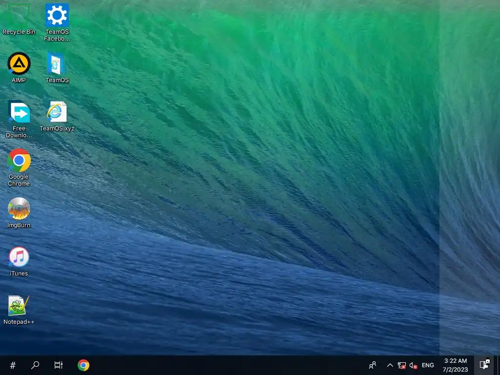Launch iTunes from the desktop
The image size is (500, 375).
(19, 261)
